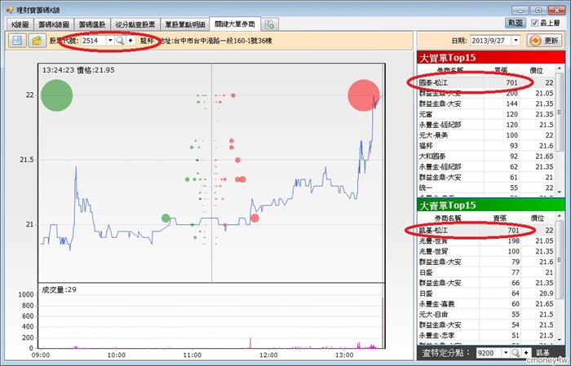Click the new tab icon after the tabs
Image resolution: width=571 pixels, height=366 pixels.
(270, 24)
